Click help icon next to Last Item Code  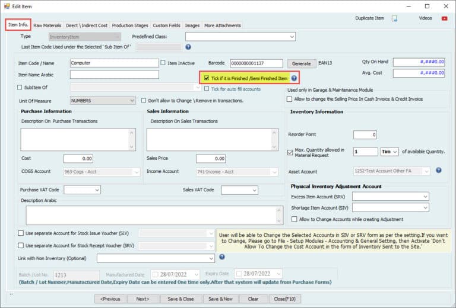point(188,47)
